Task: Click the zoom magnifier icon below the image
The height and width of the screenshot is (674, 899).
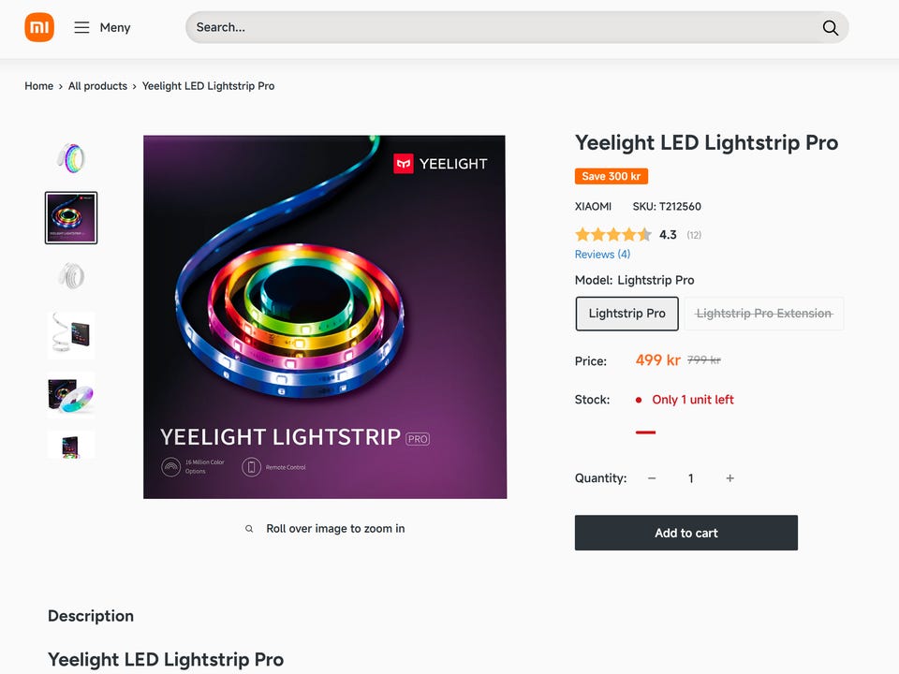Action: pos(249,529)
